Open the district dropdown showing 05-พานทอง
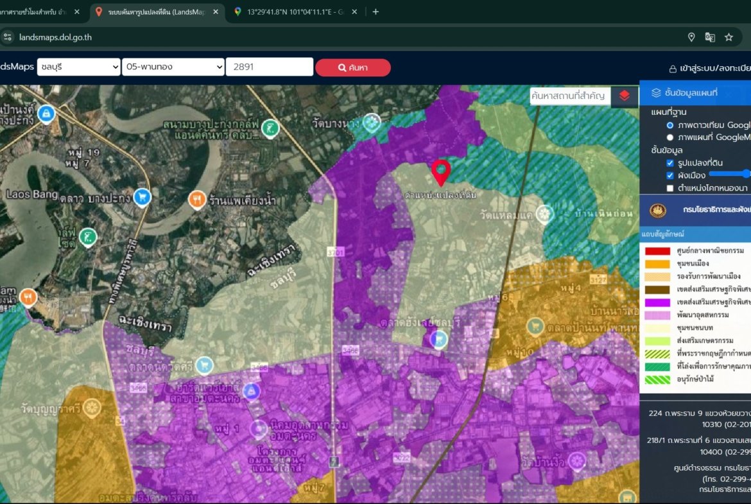This screenshot has height=504, width=751. pos(173,67)
